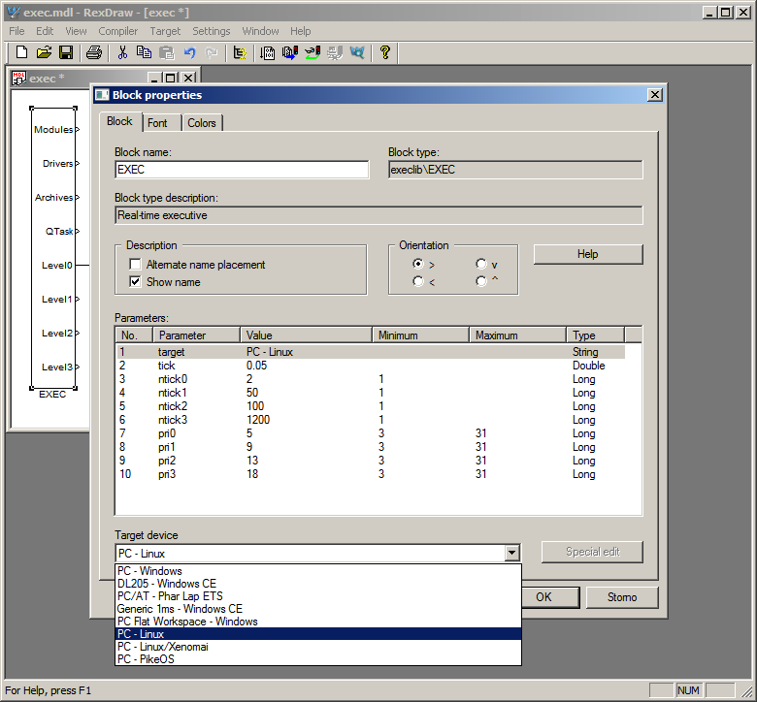Choose PC Flat Workspace - Windows target

318,621
